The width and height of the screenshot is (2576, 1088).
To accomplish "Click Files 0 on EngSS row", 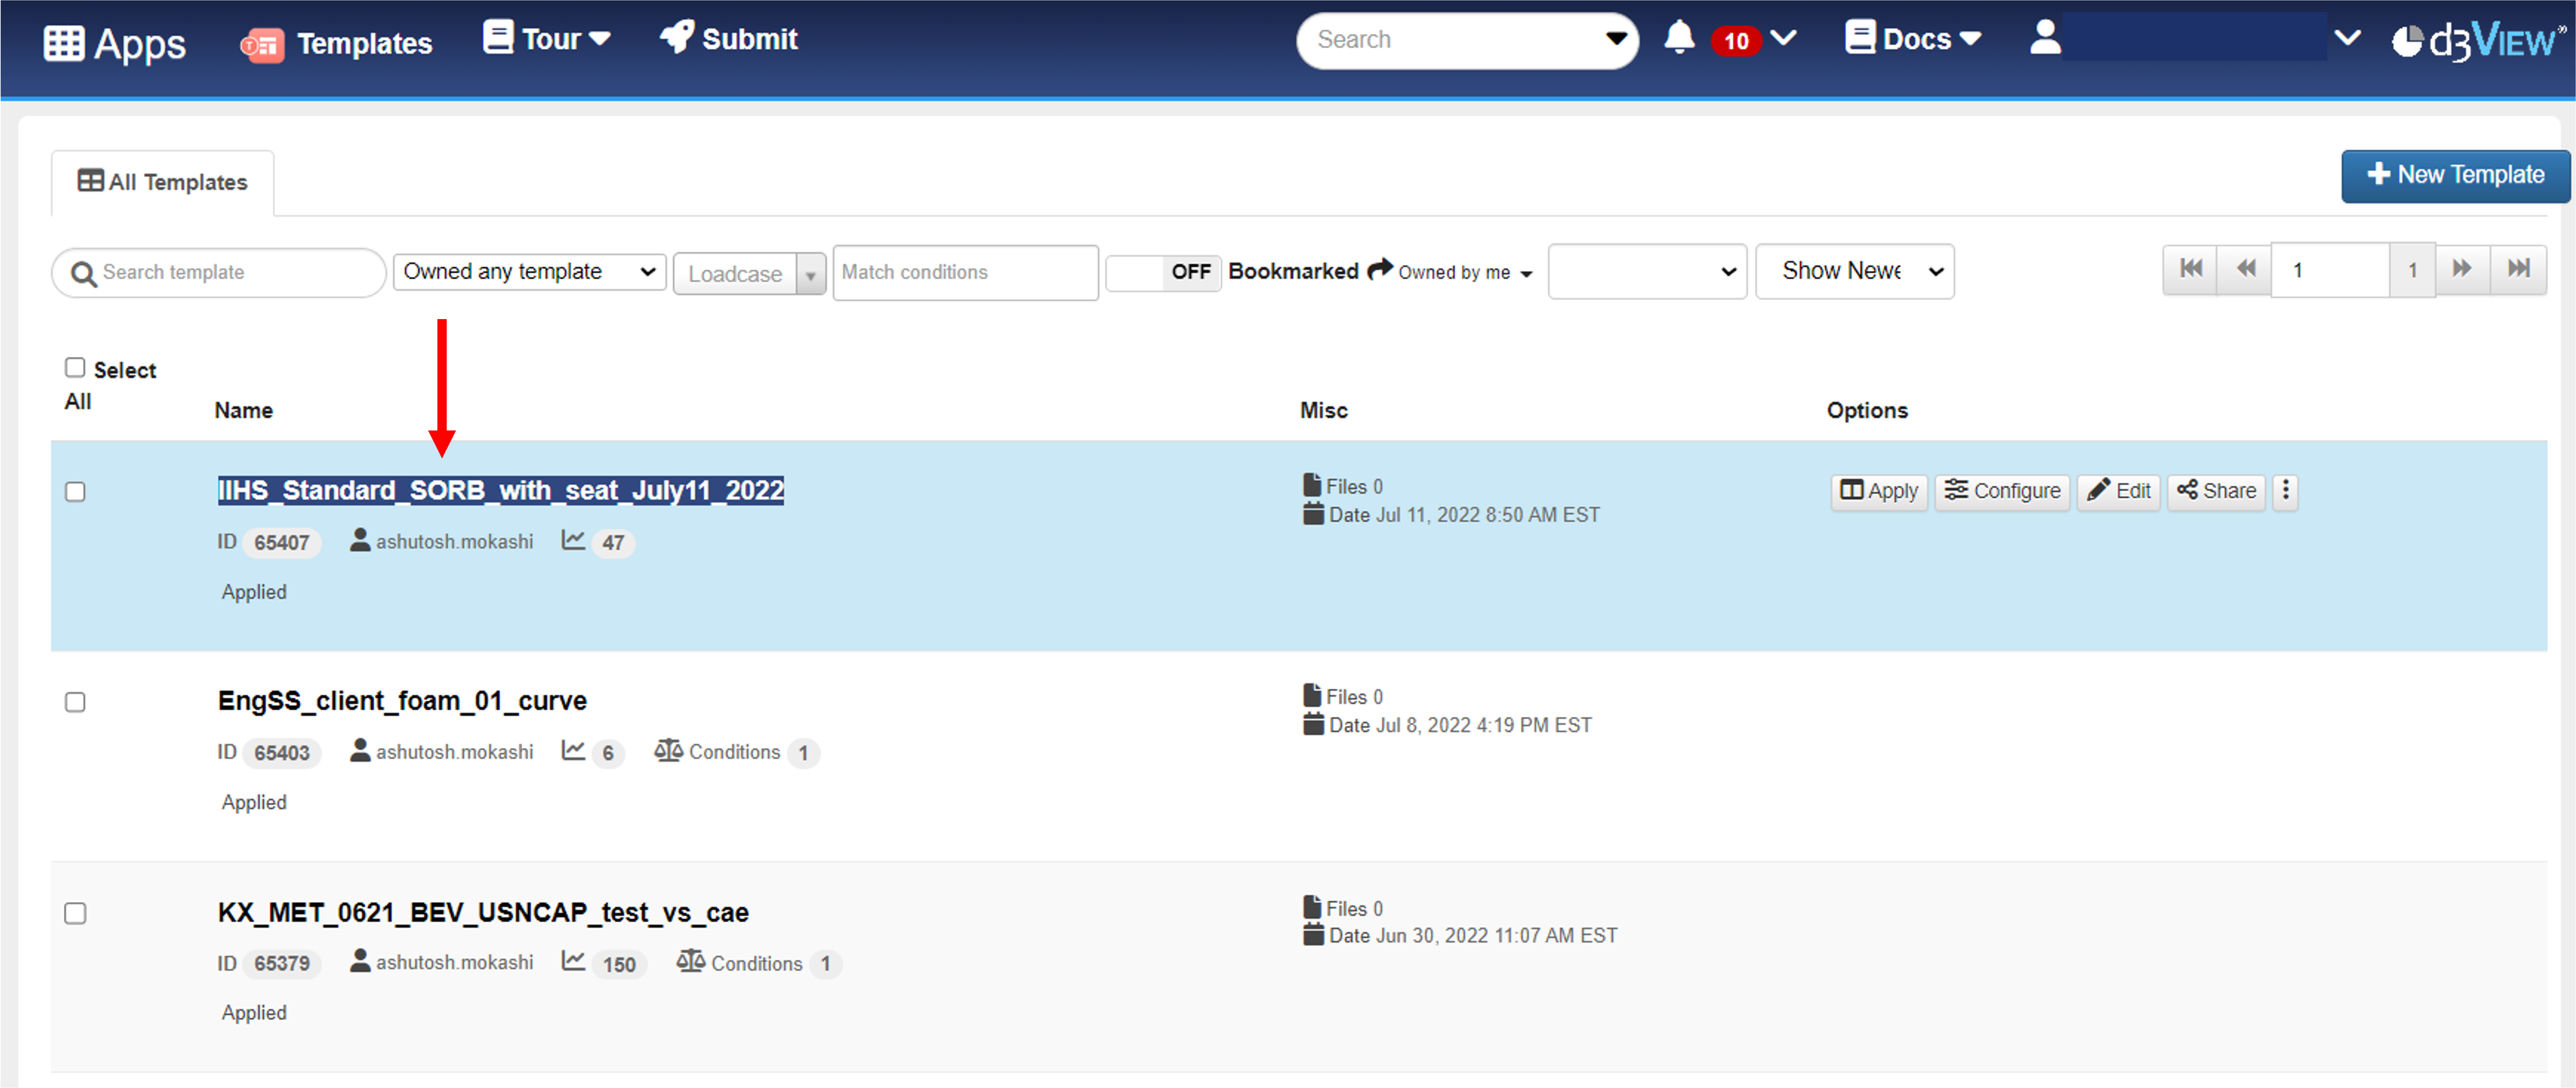I will coord(1343,696).
